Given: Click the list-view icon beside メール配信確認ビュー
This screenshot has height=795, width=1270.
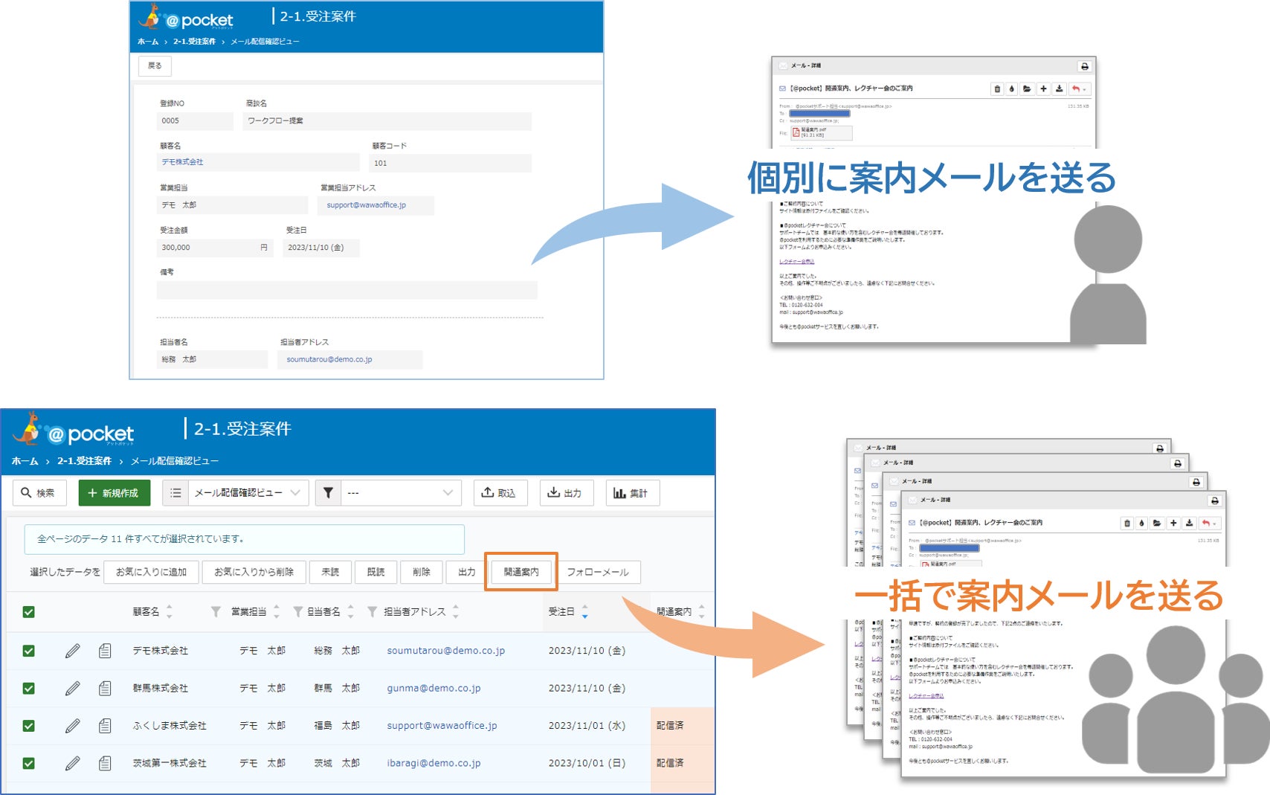Looking at the screenshot, I should (x=175, y=493).
